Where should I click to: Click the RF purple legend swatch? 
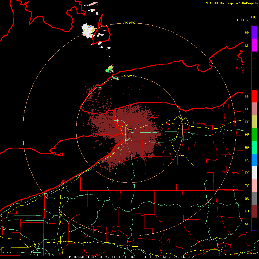coord(254,32)
